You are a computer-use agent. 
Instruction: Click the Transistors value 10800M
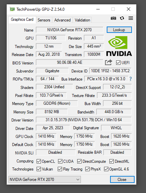point(94,54)
